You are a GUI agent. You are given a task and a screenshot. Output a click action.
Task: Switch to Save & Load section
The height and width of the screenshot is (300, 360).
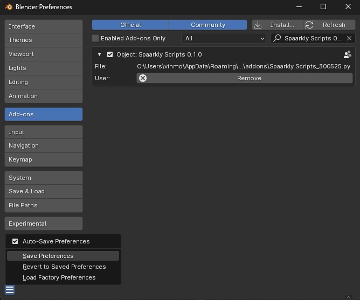tap(44, 191)
